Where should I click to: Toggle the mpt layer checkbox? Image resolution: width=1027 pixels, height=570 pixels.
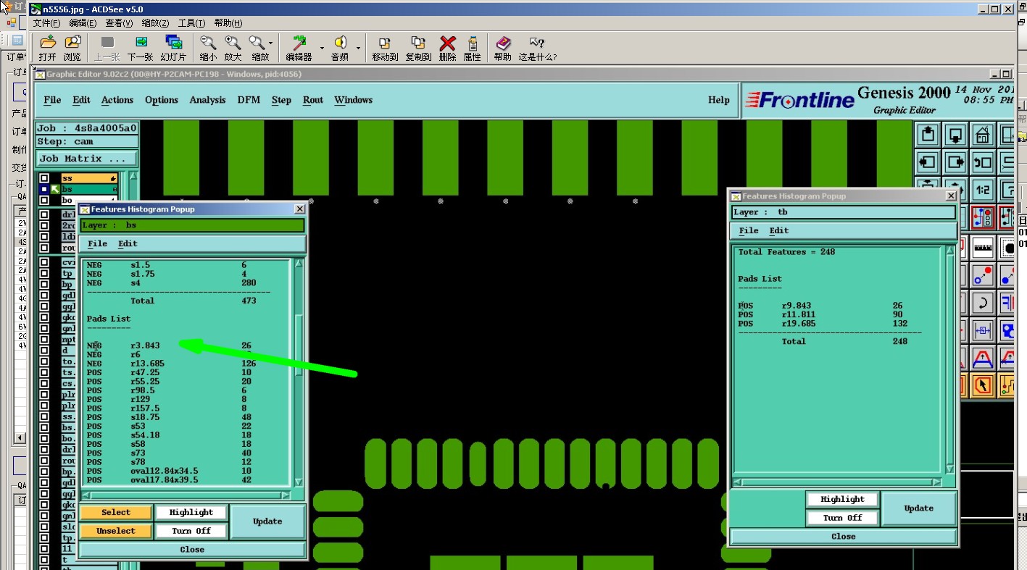click(44, 339)
